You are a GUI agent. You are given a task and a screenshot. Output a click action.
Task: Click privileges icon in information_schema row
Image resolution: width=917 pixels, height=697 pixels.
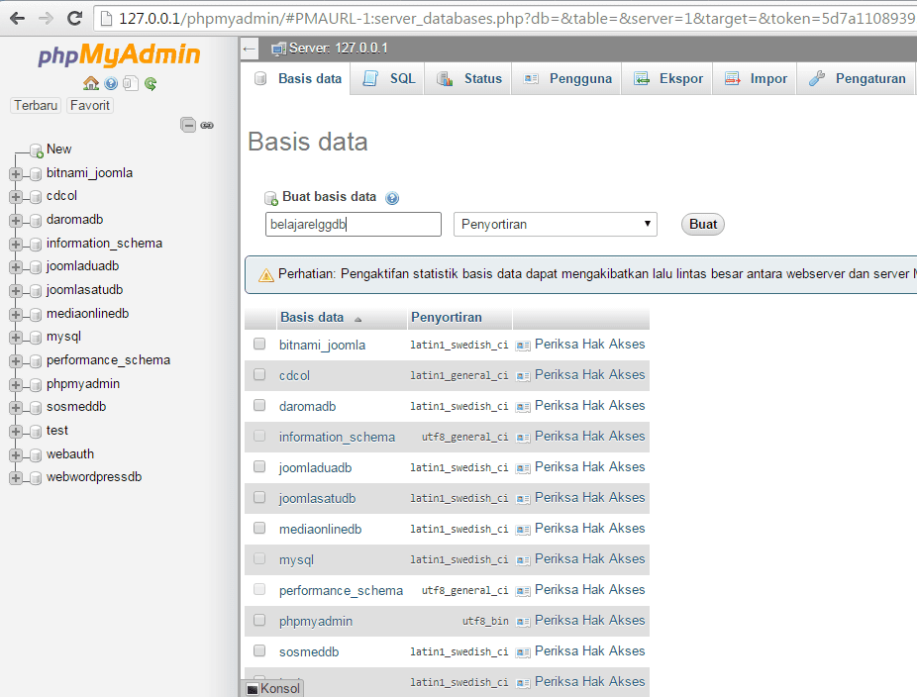523,438
